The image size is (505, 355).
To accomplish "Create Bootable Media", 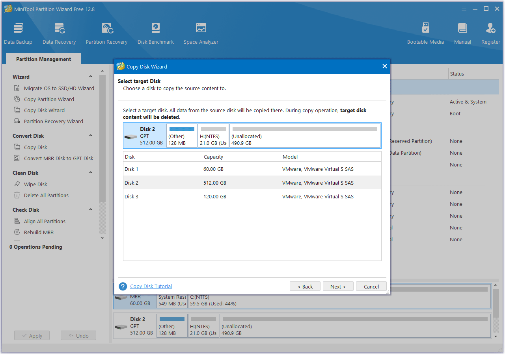I will tap(425, 34).
